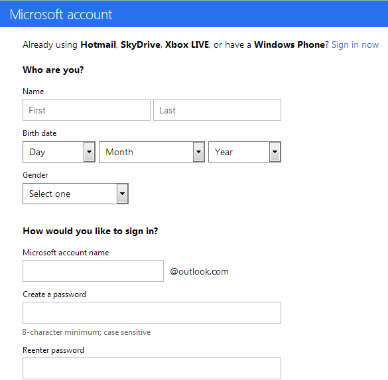The image size is (388, 380).
Task: Click the Day dropdown arrow
Action: pyautogui.click(x=90, y=152)
